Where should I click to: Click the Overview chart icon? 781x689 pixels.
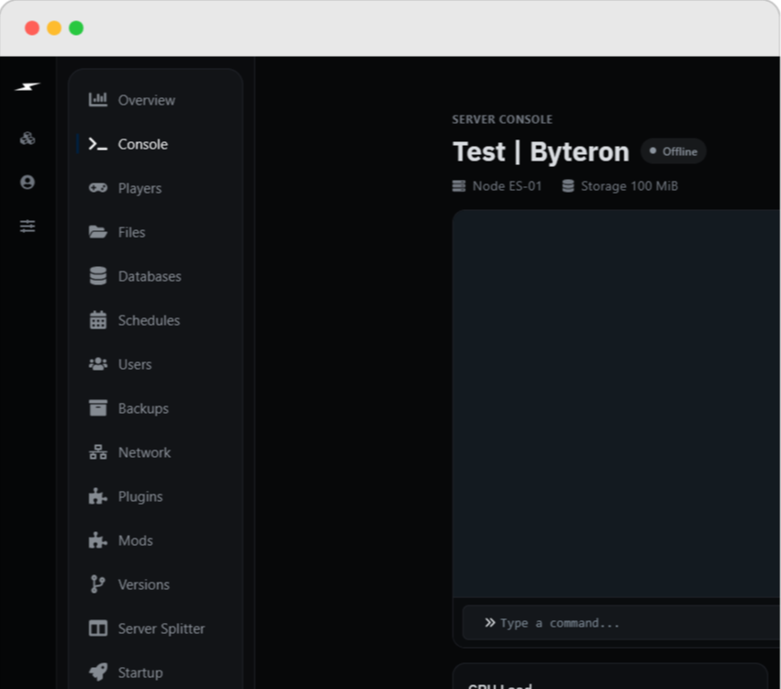coord(97,100)
